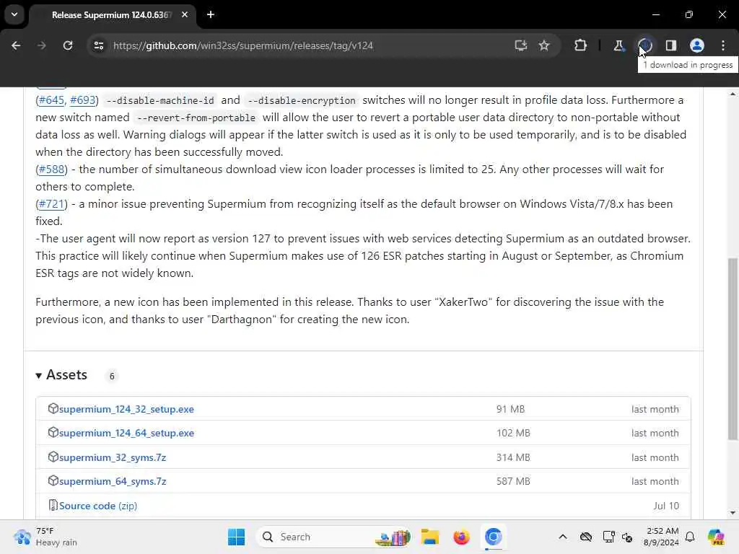Click the Supermium browser taskbar icon

pos(493,537)
